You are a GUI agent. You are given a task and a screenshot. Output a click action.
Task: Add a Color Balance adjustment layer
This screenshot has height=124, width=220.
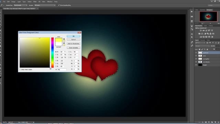(202, 34)
